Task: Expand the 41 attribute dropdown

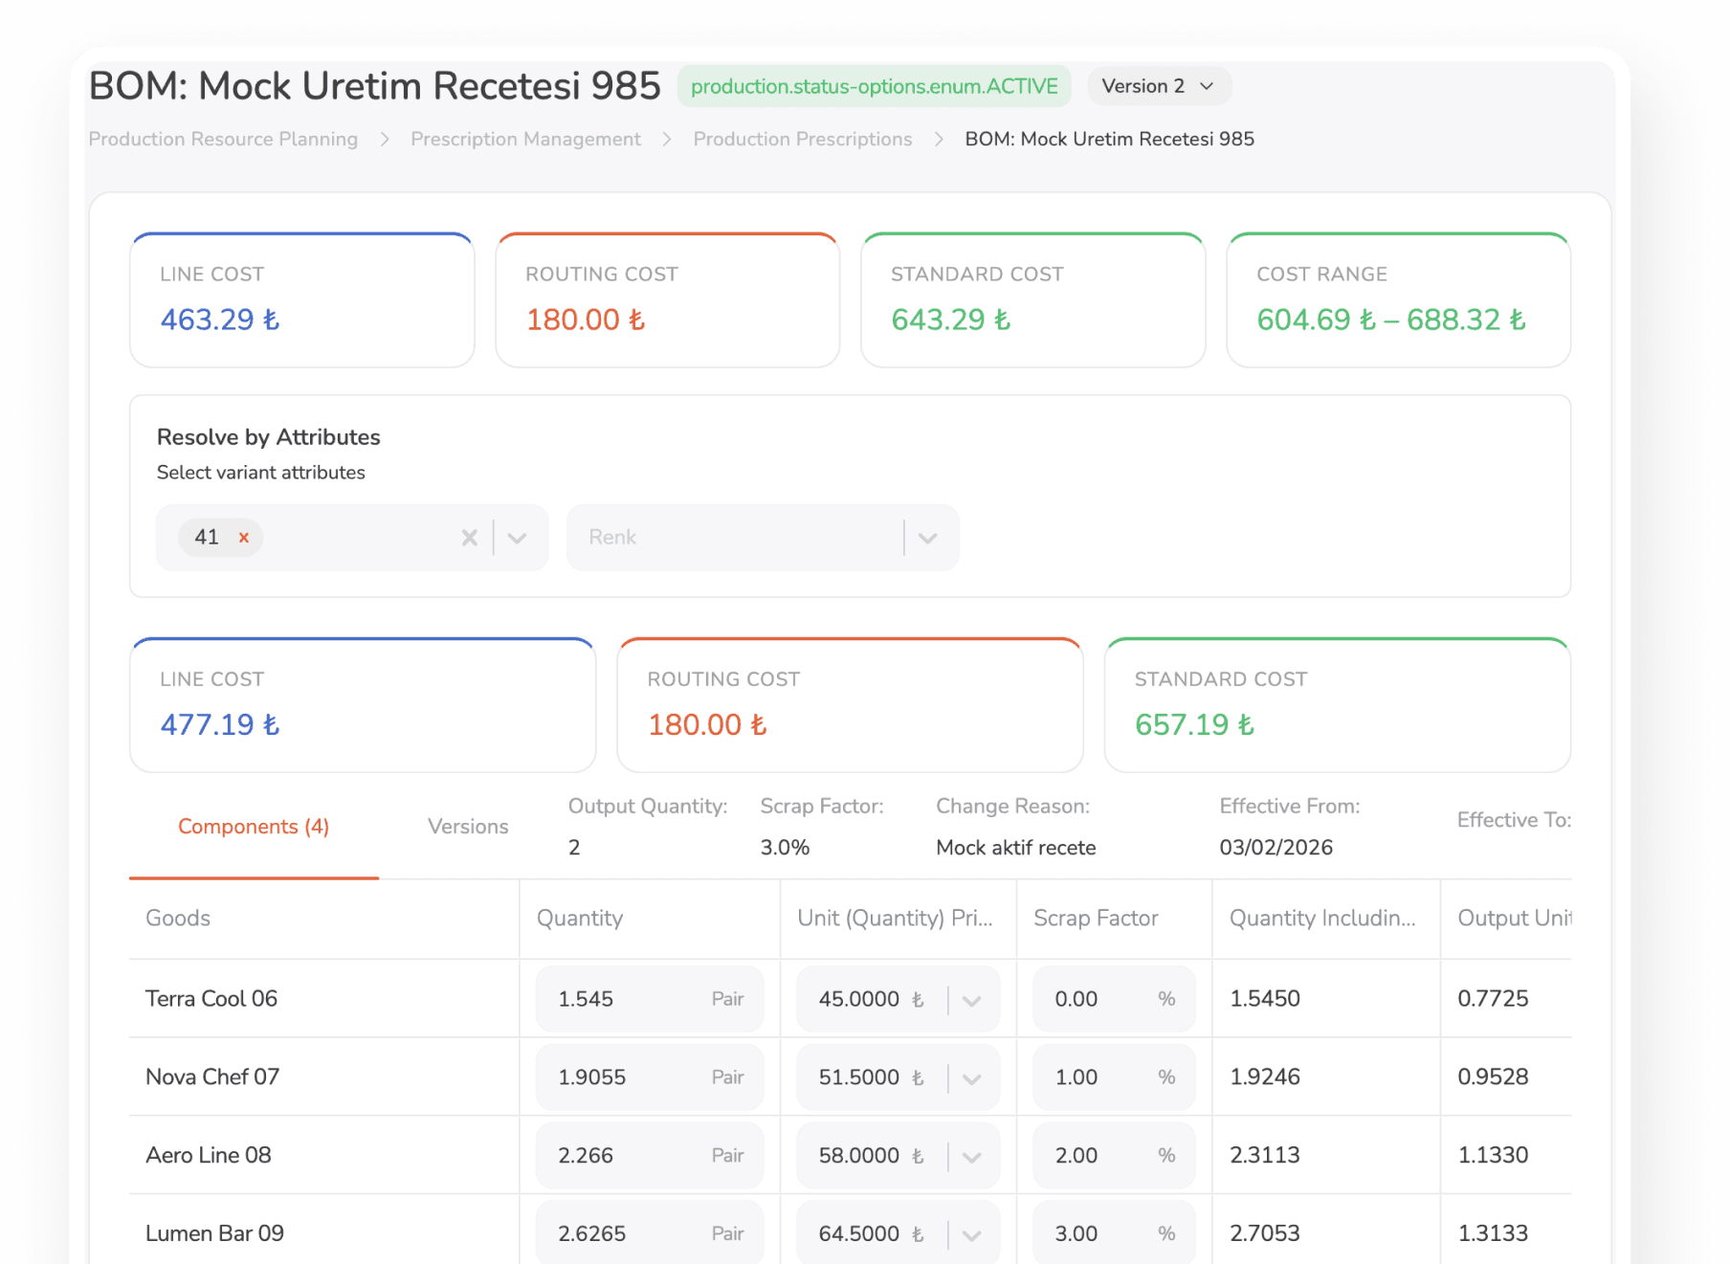Action: click(518, 538)
